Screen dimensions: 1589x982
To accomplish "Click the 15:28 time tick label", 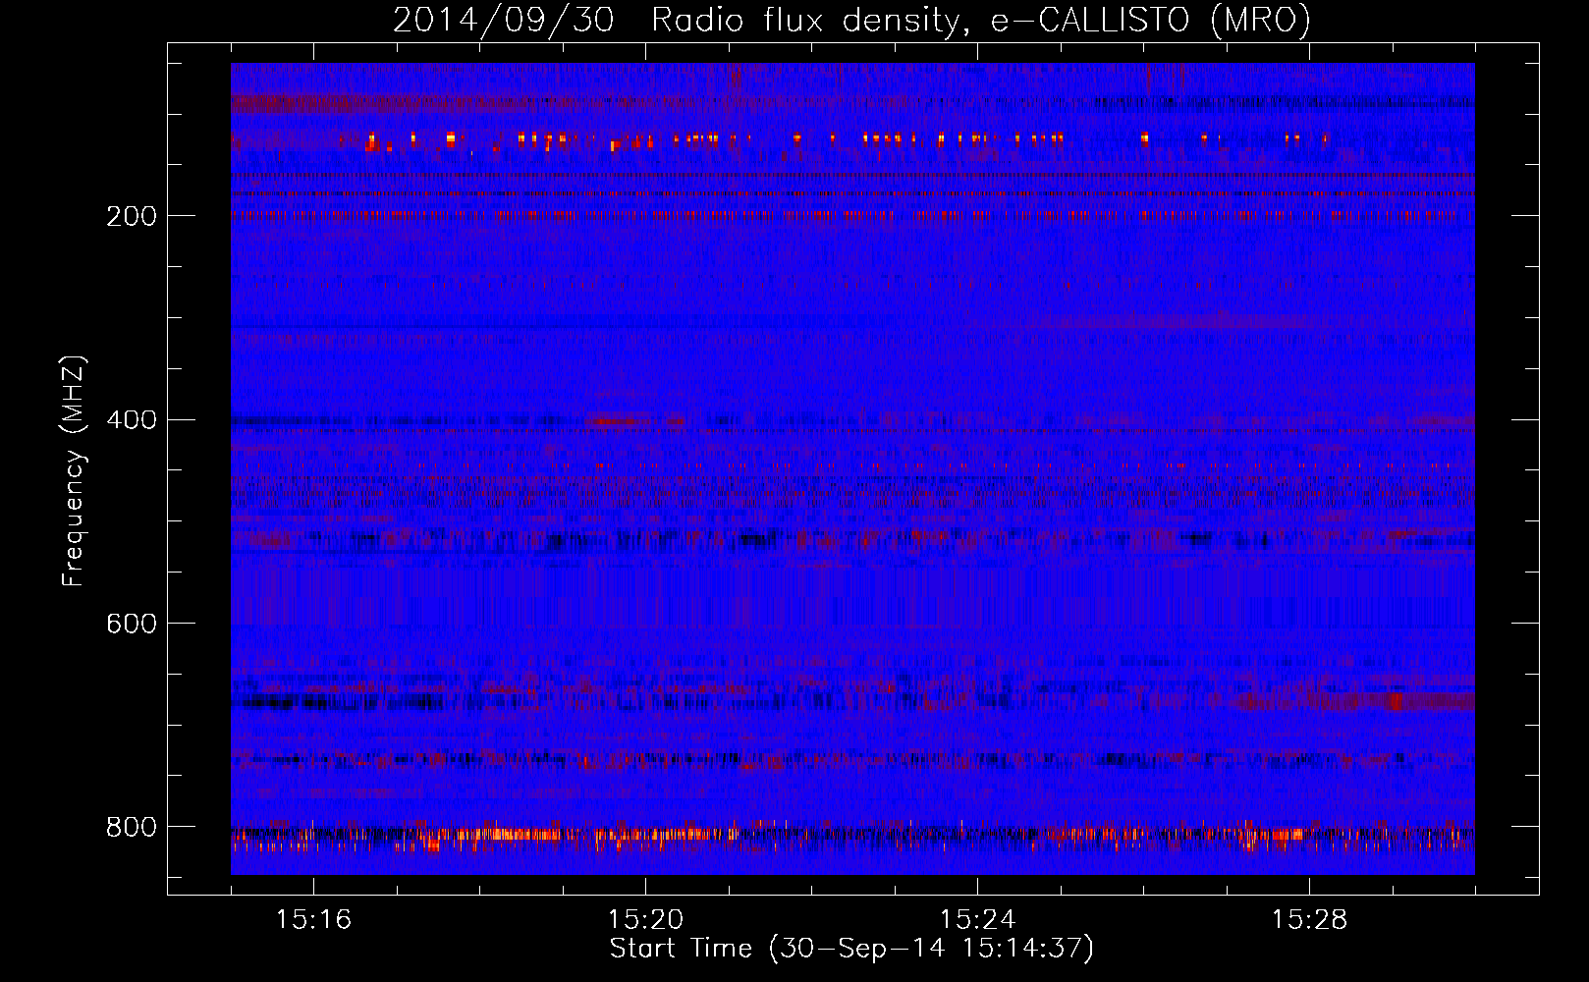I will pyautogui.click(x=1309, y=919).
